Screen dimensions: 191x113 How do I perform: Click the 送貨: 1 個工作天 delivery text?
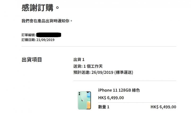88,66
